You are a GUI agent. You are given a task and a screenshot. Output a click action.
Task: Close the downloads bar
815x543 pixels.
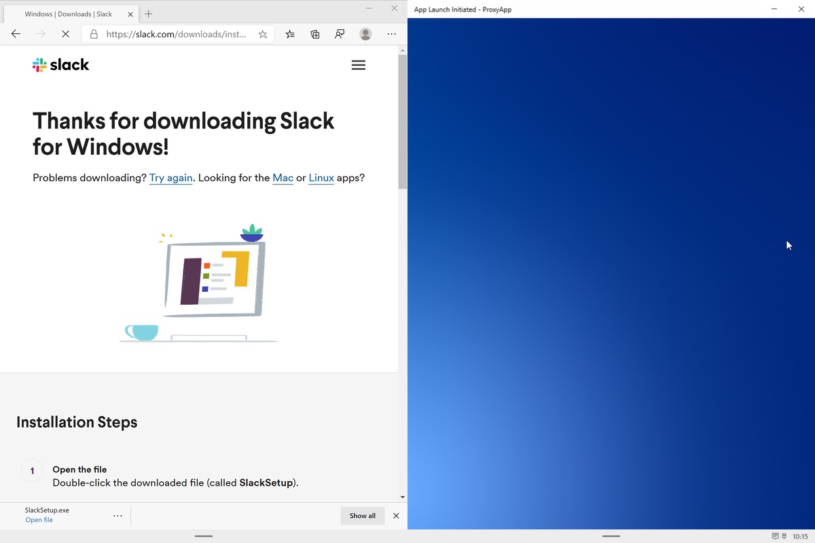(x=396, y=516)
